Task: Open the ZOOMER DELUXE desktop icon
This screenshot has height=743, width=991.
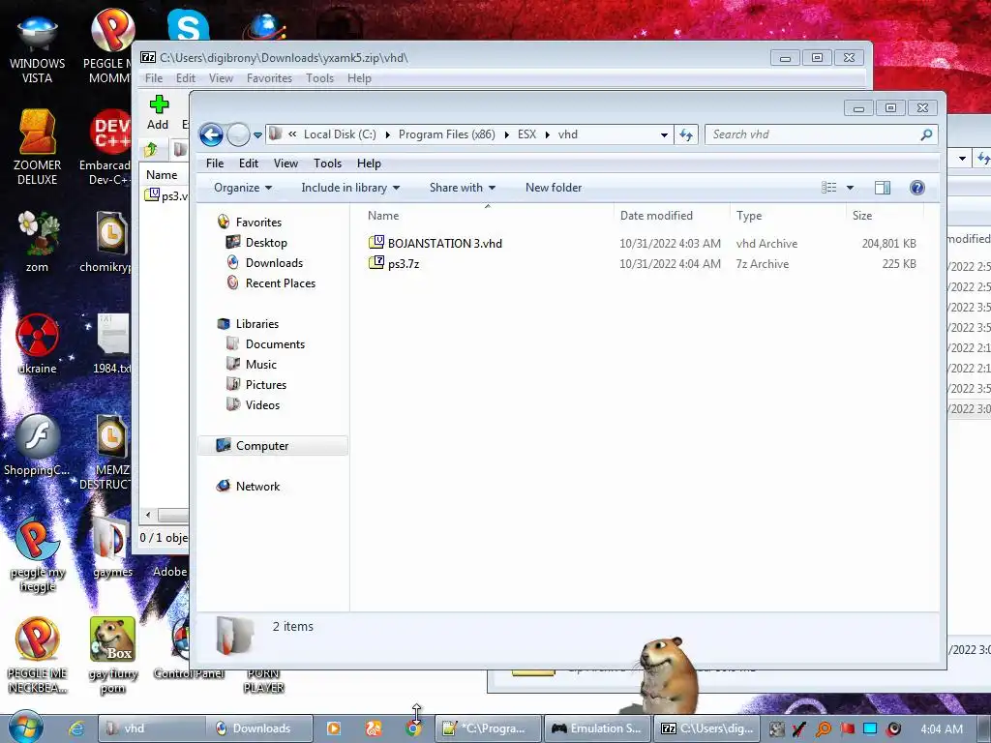Action: (38, 147)
